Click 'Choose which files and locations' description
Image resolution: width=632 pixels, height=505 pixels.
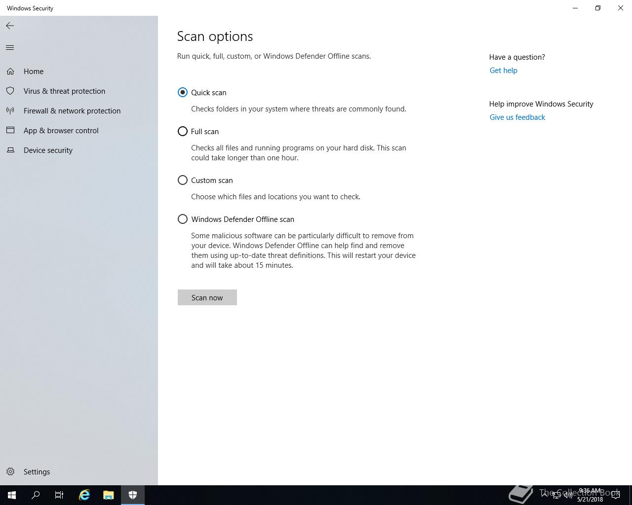(276, 196)
